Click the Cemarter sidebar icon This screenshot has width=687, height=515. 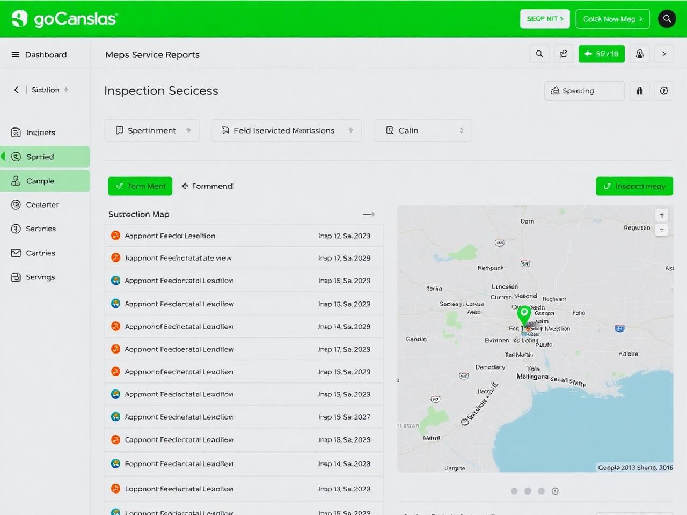[x=16, y=204]
